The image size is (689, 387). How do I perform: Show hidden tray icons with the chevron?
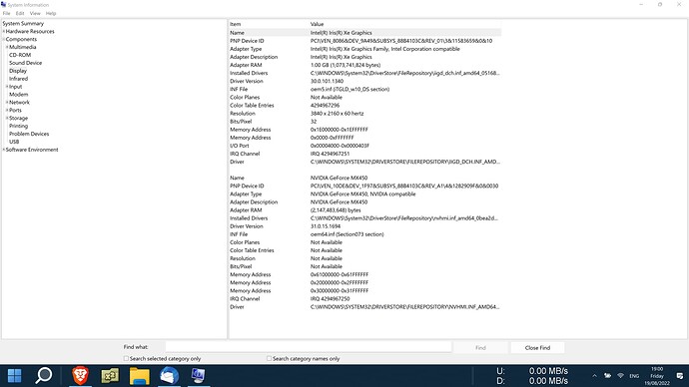594,376
